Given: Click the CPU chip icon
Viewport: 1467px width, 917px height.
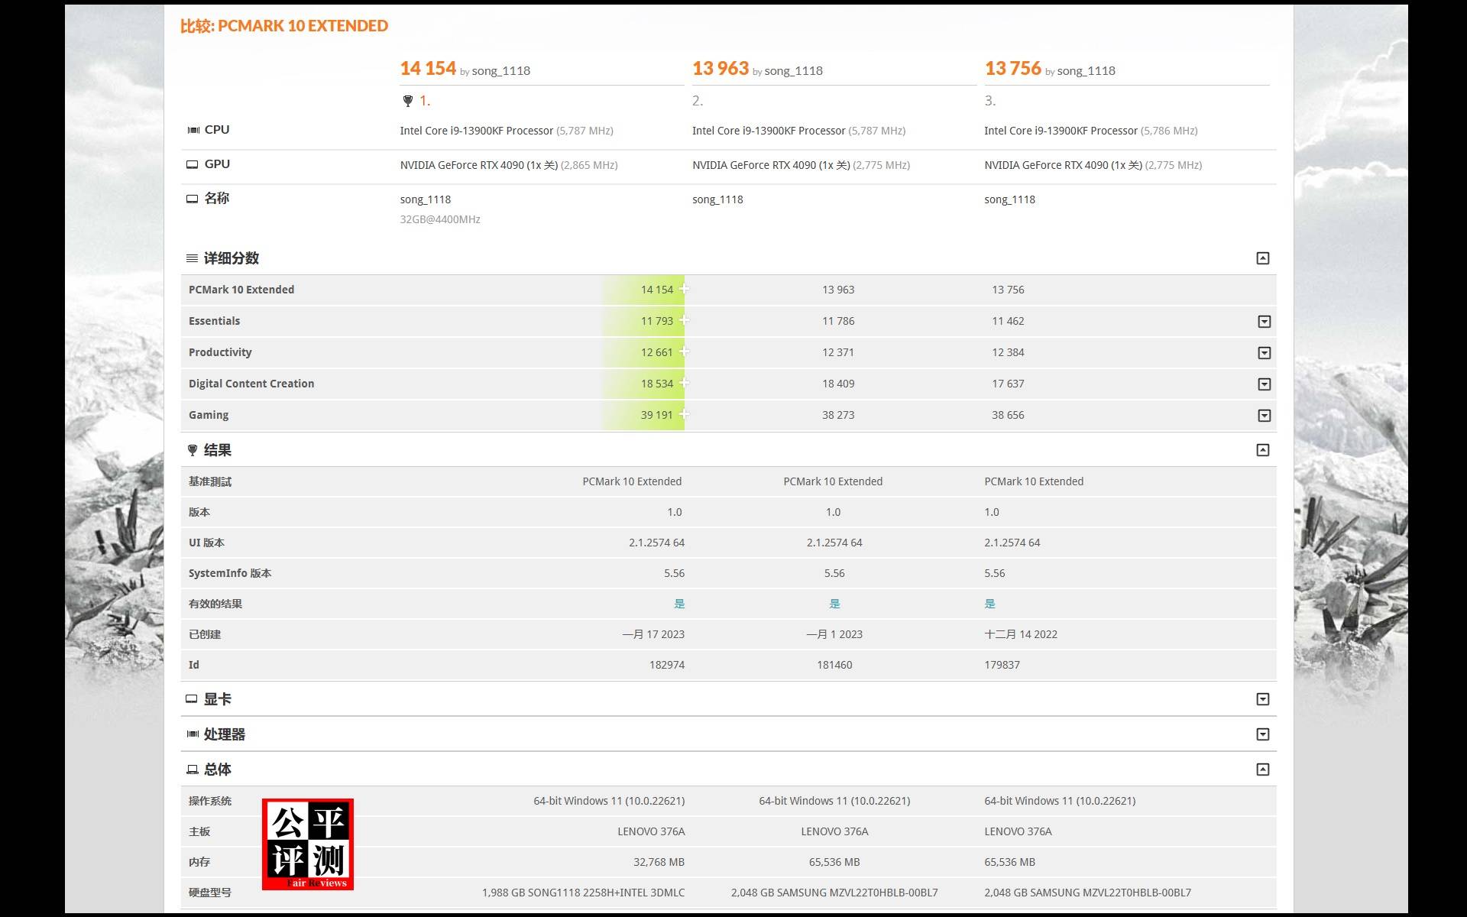Looking at the screenshot, I should pyautogui.click(x=193, y=130).
